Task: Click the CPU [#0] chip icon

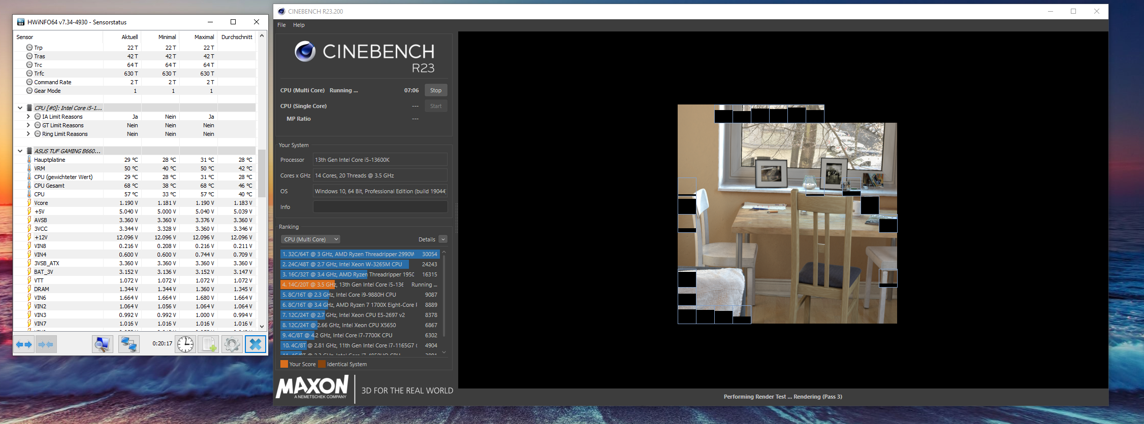Action: 29,108
